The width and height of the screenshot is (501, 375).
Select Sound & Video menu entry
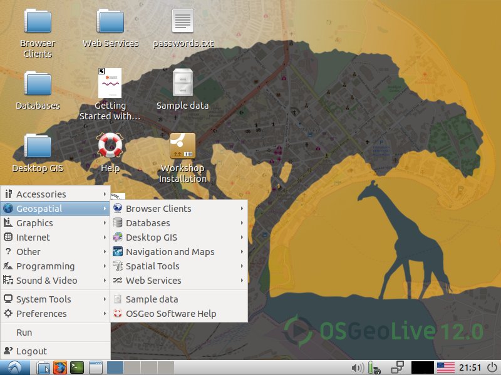(55, 280)
